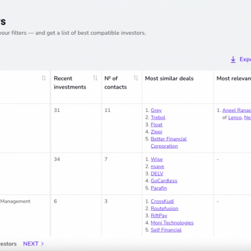Select the recent investments value 34

[x=57, y=159]
